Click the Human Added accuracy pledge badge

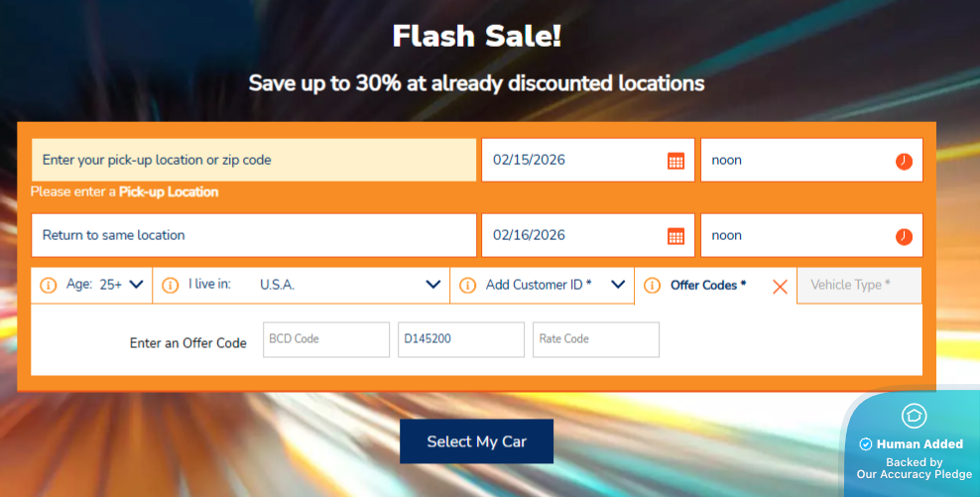[913, 442]
